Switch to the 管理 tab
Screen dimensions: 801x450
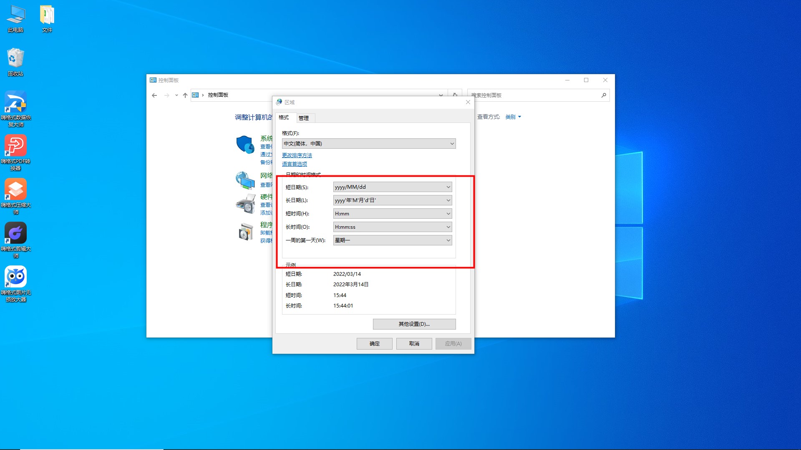pyautogui.click(x=304, y=118)
